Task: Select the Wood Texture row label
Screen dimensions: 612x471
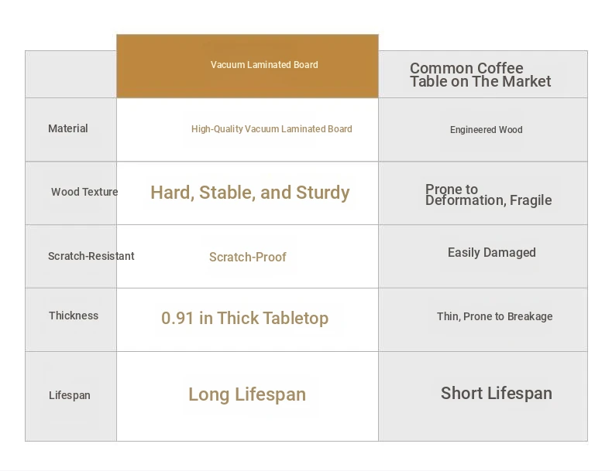Action: pos(84,192)
